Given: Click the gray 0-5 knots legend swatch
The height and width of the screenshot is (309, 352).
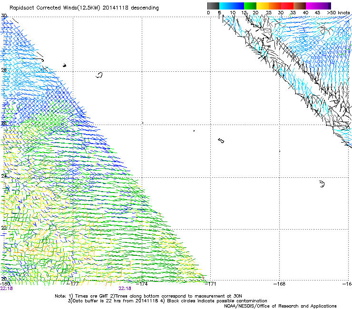Looking at the screenshot, I should click(213, 6).
